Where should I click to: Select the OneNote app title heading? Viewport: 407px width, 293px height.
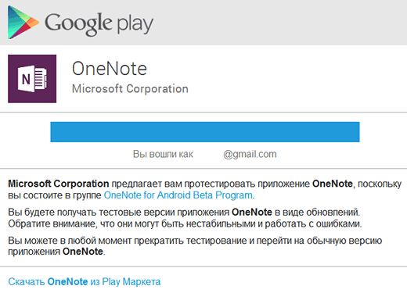[110, 69]
